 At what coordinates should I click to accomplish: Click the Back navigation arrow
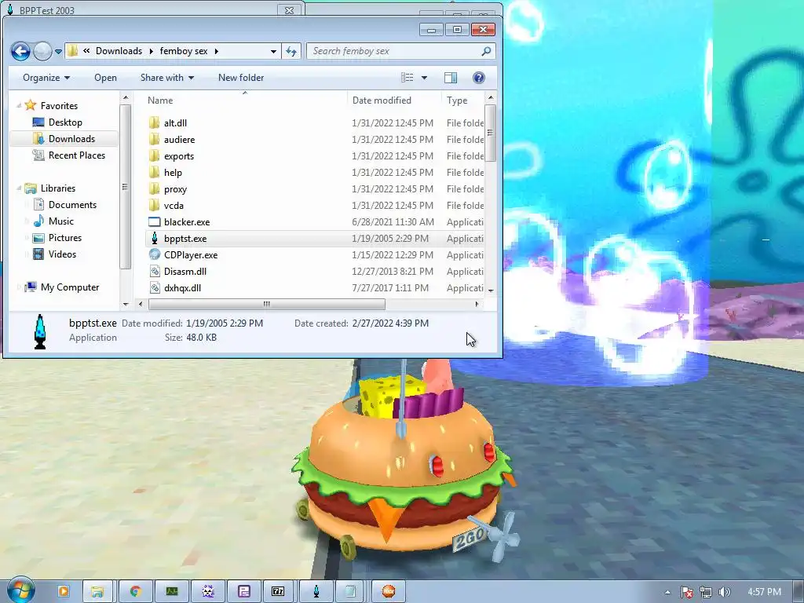pyautogui.click(x=20, y=51)
